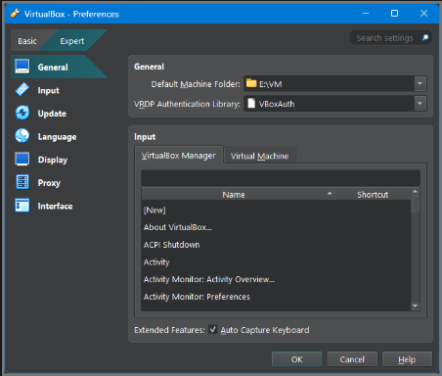Viewport: 442px width, 376px height.
Task: Click the yellow folder icon beside E:\VM
Action: (251, 83)
